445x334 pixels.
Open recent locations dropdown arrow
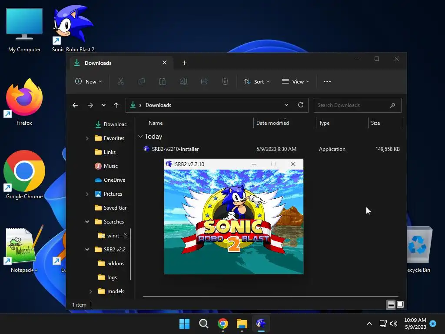coord(103,105)
